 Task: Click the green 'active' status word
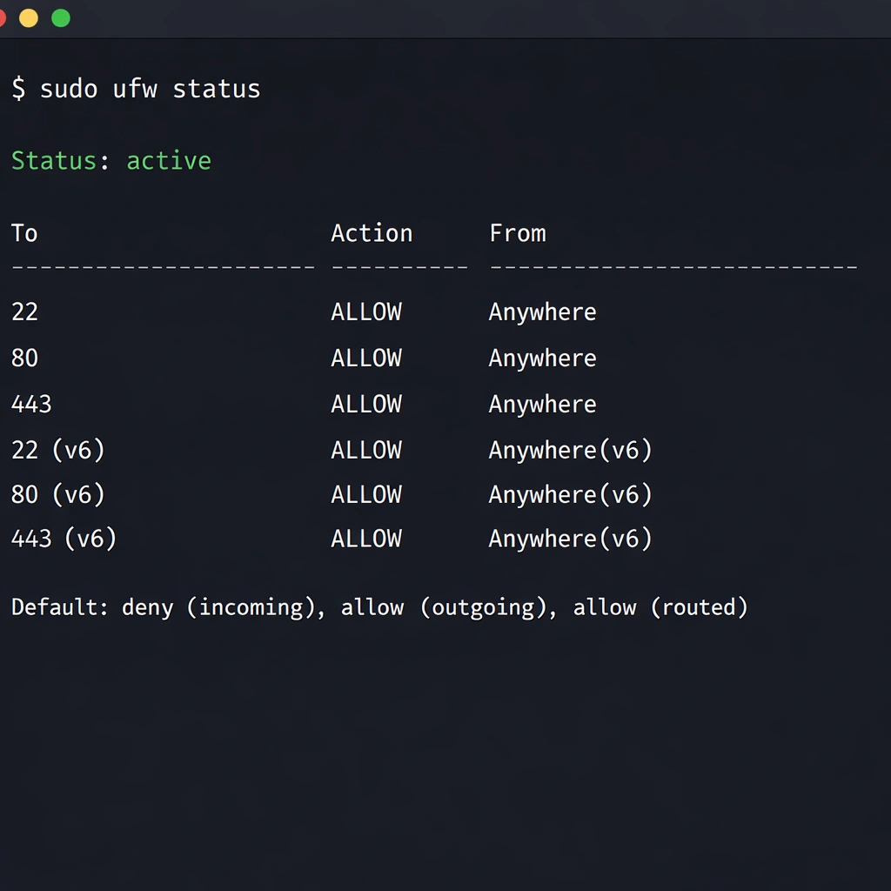pos(169,161)
